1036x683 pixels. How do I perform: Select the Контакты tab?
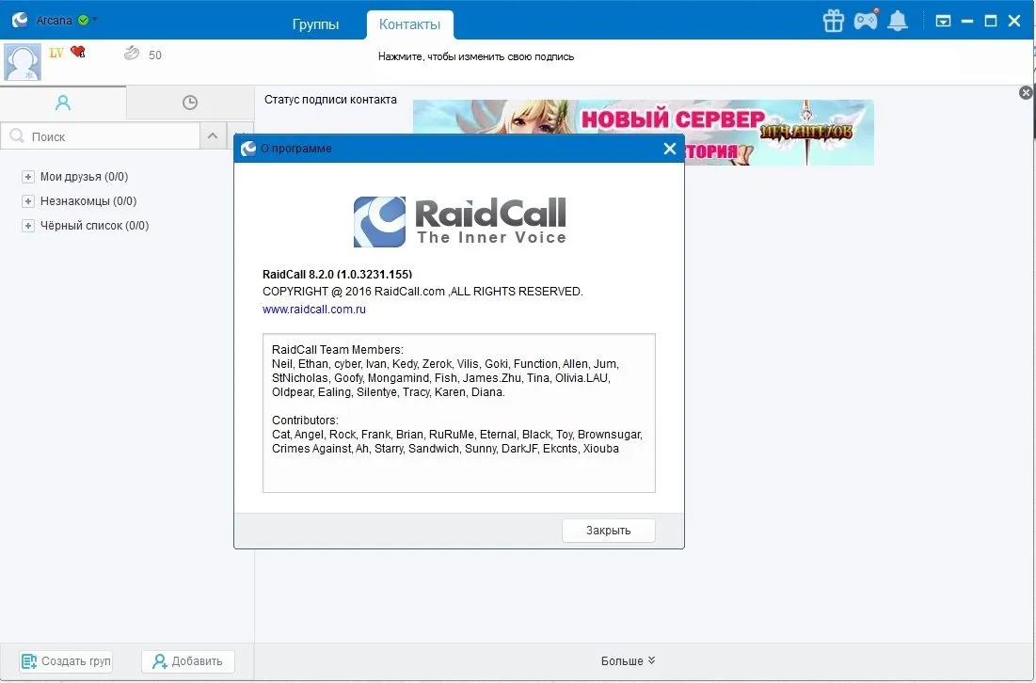[x=409, y=24]
